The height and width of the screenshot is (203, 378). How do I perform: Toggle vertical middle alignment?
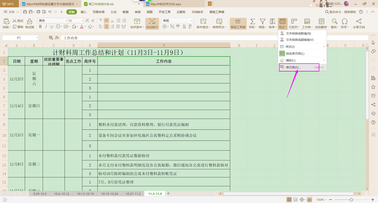tap(106, 20)
